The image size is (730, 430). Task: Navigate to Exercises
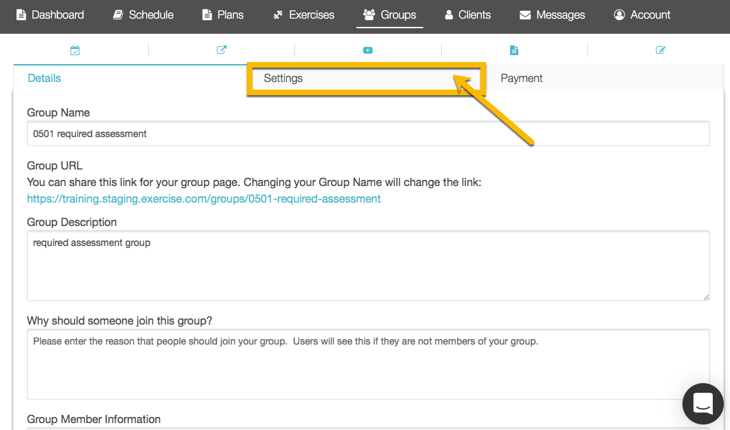pyautogui.click(x=303, y=15)
